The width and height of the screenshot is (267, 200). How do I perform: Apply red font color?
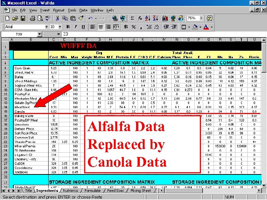click(206, 27)
